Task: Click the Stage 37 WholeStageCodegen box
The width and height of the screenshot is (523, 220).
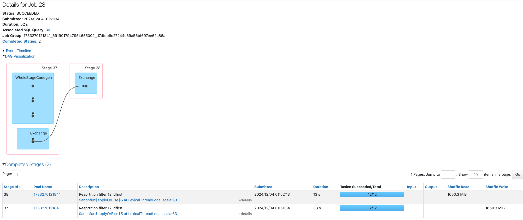Action: pos(33,98)
